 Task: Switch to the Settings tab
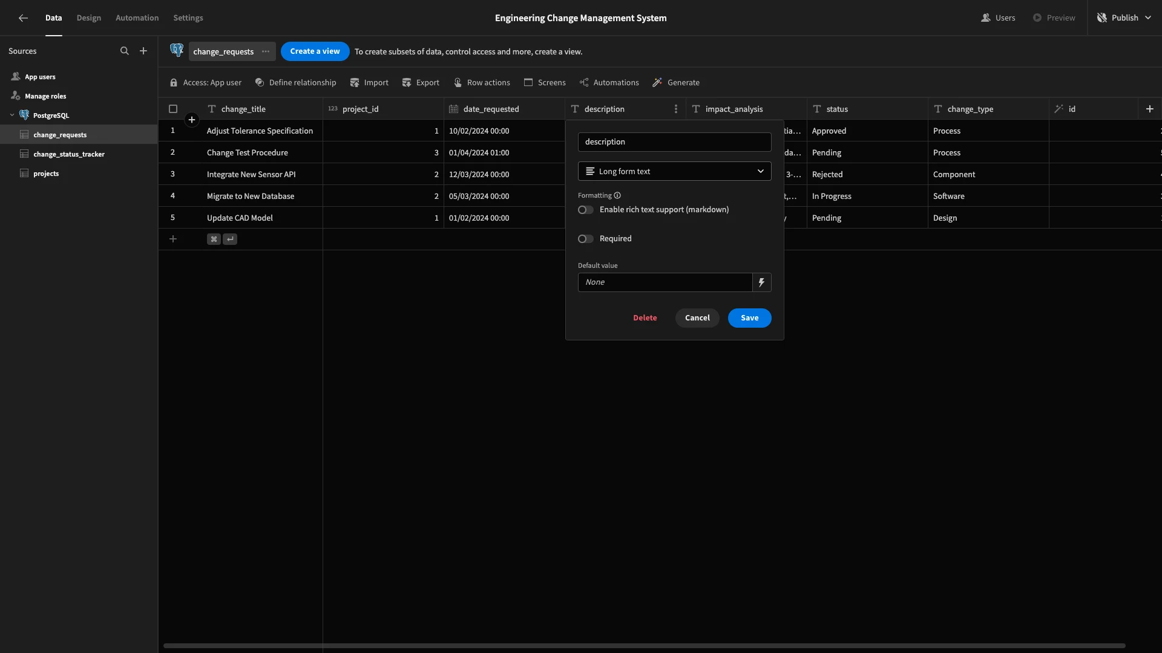[x=188, y=18]
